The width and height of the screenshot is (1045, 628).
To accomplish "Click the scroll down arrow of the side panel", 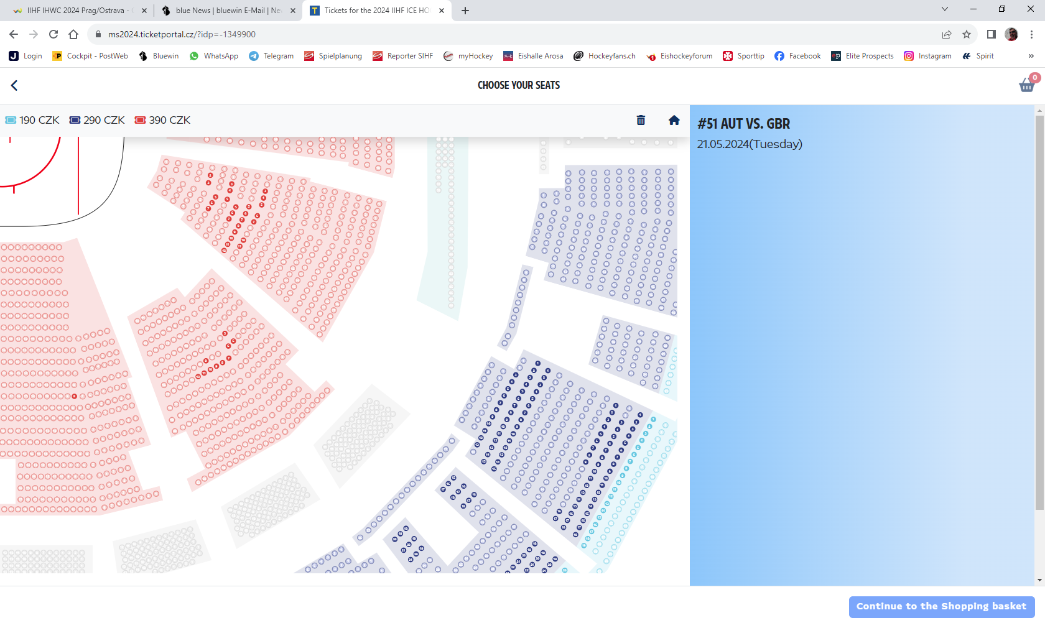I will point(1039,580).
